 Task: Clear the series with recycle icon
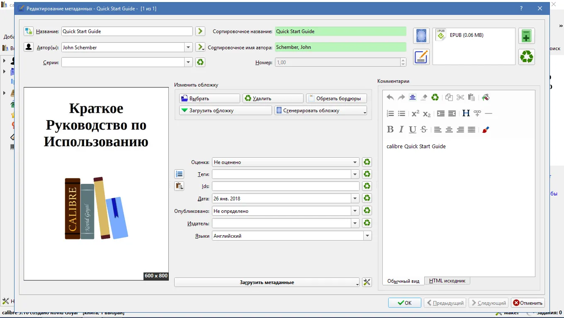tap(201, 62)
